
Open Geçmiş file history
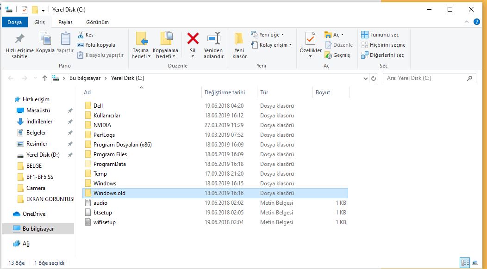(x=337, y=55)
